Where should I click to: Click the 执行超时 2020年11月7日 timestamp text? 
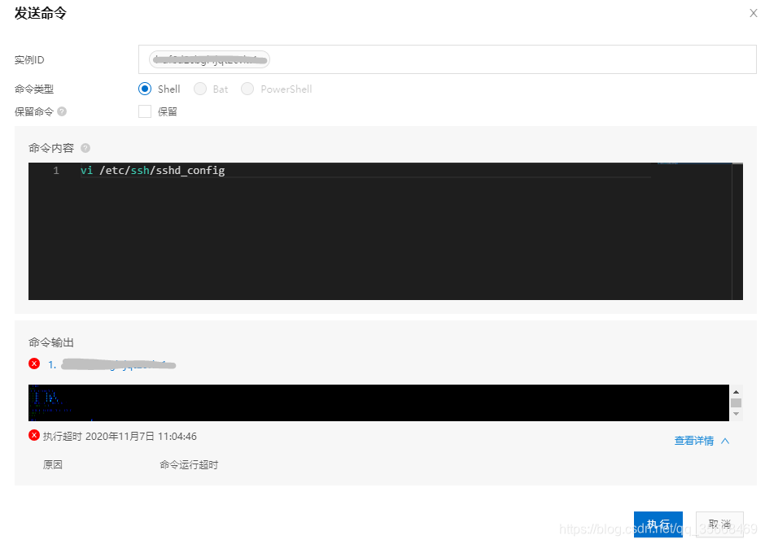(x=120, y=437)
